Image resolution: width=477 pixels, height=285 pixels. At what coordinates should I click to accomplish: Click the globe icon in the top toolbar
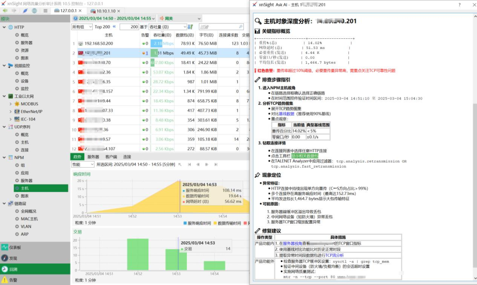point(35,11)
